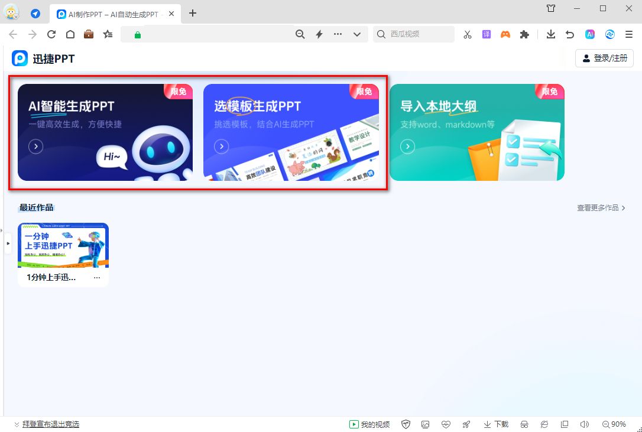Click 查看更多作品 link

(x=601, y=208)
